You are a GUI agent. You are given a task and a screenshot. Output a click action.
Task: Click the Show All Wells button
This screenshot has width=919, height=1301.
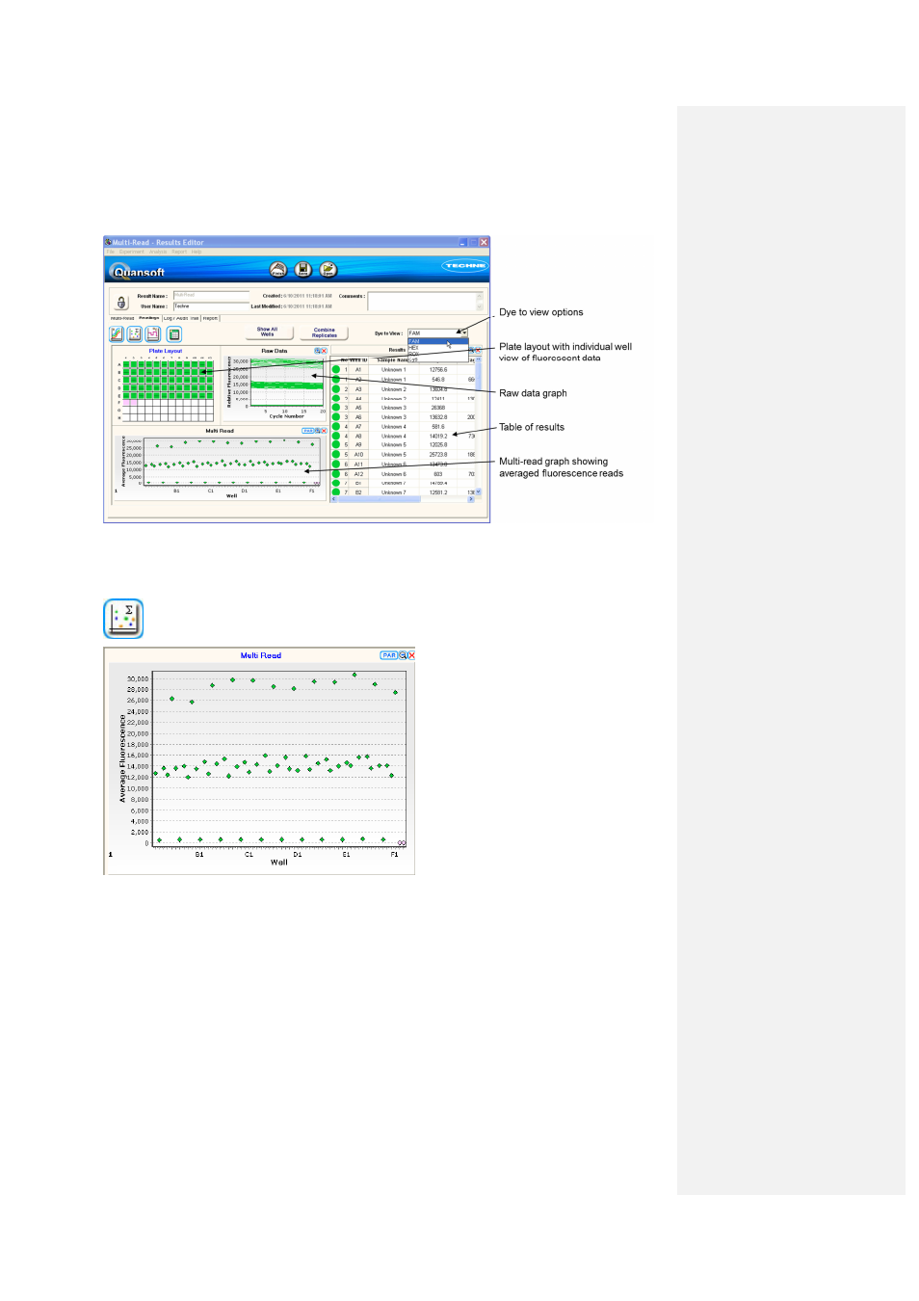[x=267, y=332]
